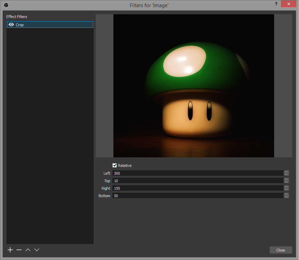
Task: Decrease the Top crop value by one step
Action: [x=286, y=182]
